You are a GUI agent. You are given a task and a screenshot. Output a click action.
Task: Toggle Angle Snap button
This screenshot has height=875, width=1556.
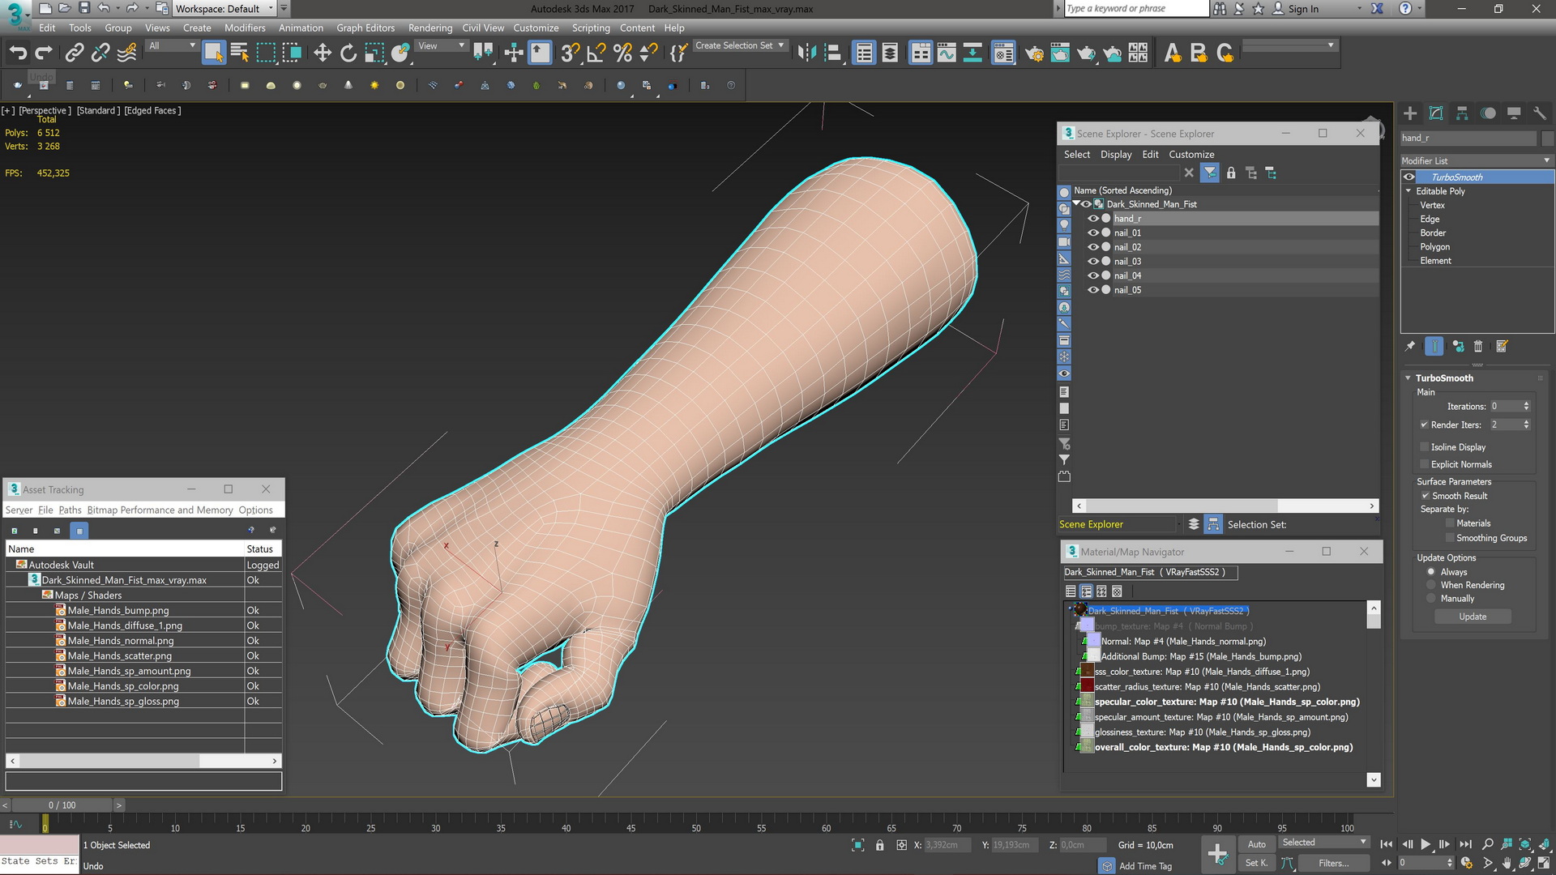(596, 53)
